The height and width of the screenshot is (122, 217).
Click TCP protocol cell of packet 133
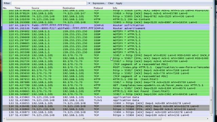coord(96,103)
